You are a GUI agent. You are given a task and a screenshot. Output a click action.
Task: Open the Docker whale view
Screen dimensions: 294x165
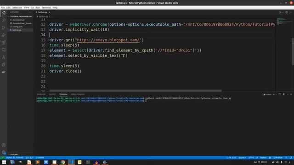pyautogui.click(x=4, y=72)
